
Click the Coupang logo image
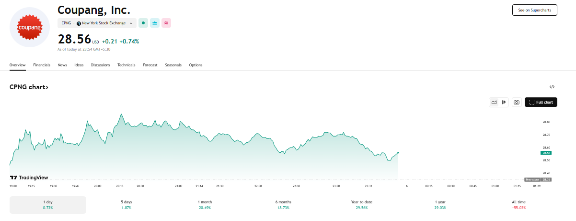tap(30, 27)
